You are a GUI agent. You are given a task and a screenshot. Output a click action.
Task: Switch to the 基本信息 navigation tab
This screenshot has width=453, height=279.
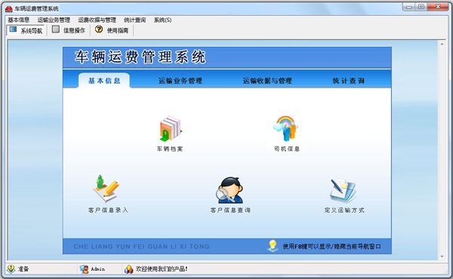pos(104,81)
